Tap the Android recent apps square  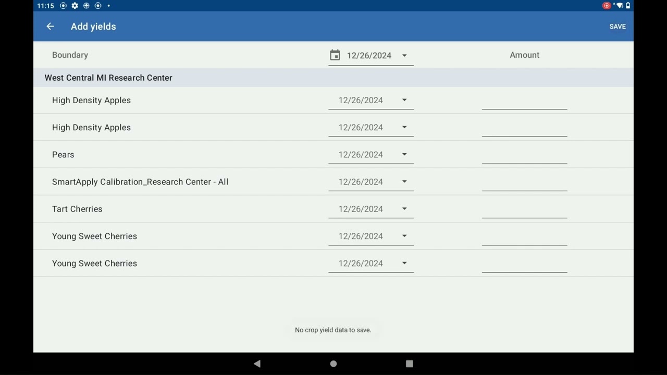point(410,364)
